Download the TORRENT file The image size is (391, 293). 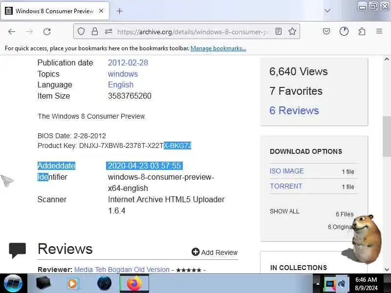(286, 186)
